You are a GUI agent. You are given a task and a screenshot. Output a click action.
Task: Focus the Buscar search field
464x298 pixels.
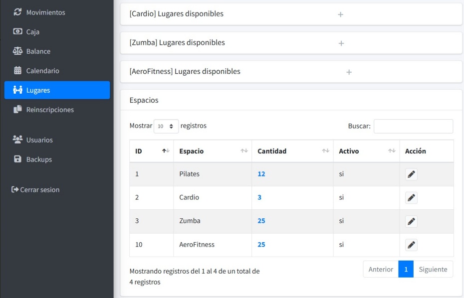point(413,126)
